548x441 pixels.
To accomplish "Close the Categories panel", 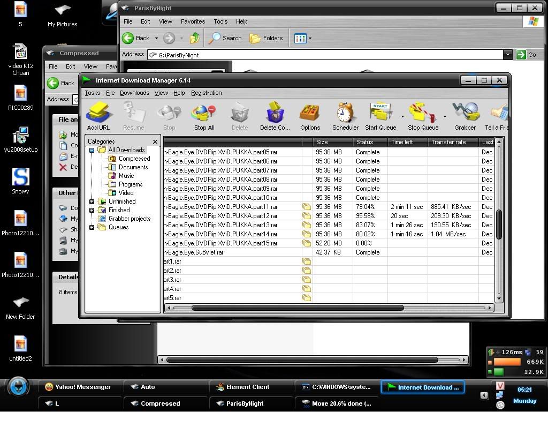I will tap(155, 141).
